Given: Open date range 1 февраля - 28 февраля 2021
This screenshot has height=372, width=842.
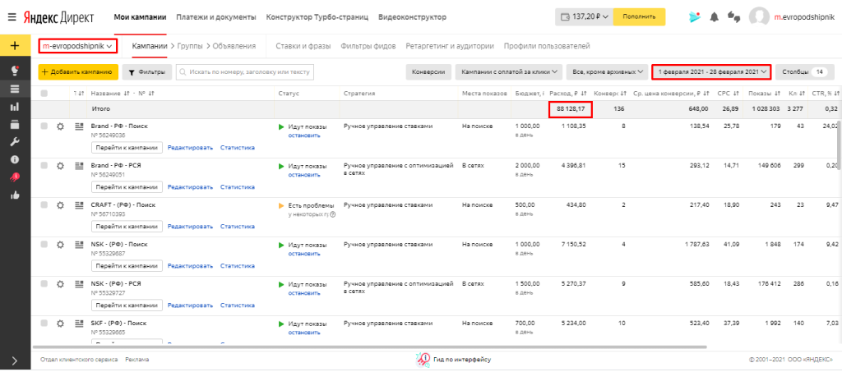Looking at the screenshot, I should (711, 71).
